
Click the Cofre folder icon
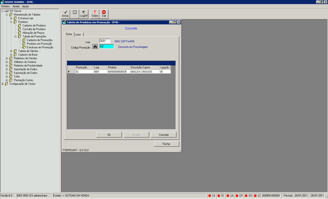11,77
